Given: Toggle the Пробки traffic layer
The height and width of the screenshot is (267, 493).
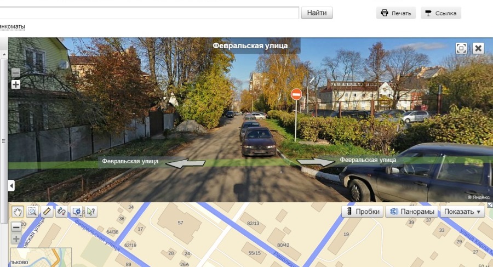Looking at the screenshot, I should click(x=363, y=212).
